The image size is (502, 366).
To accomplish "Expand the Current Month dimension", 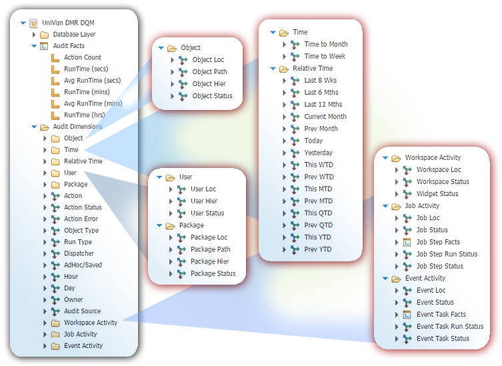I will (x=284, y=117).
